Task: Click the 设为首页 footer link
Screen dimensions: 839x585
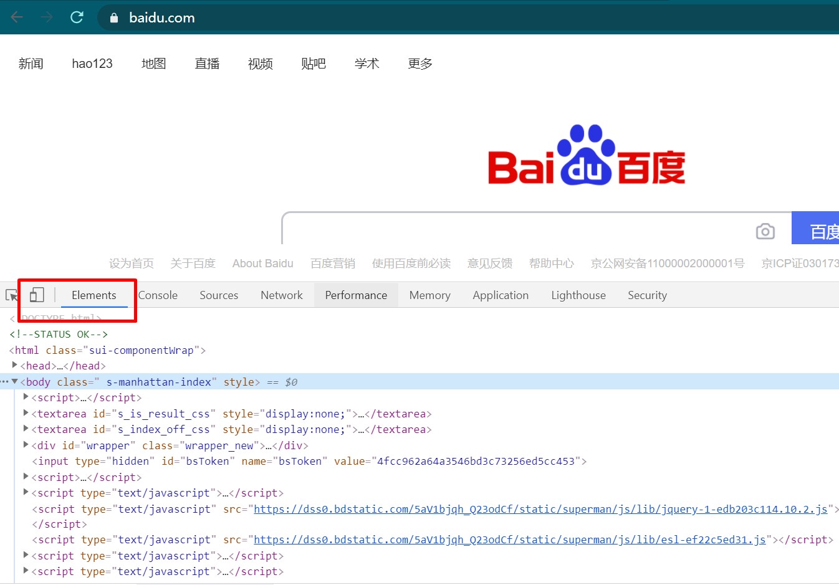Action: [x=132, y=264]
